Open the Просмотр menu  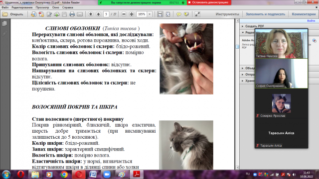pos(42,7)
